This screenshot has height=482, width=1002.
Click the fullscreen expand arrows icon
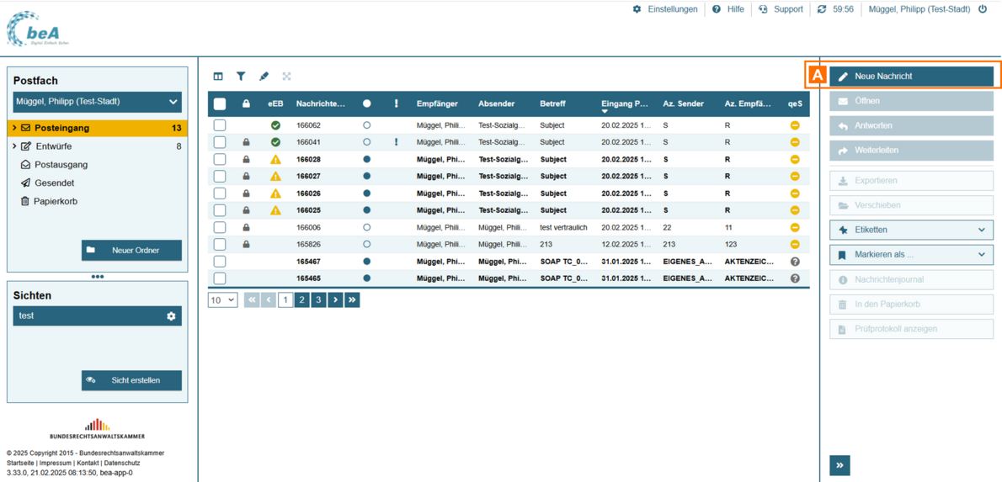click(287, 76)
